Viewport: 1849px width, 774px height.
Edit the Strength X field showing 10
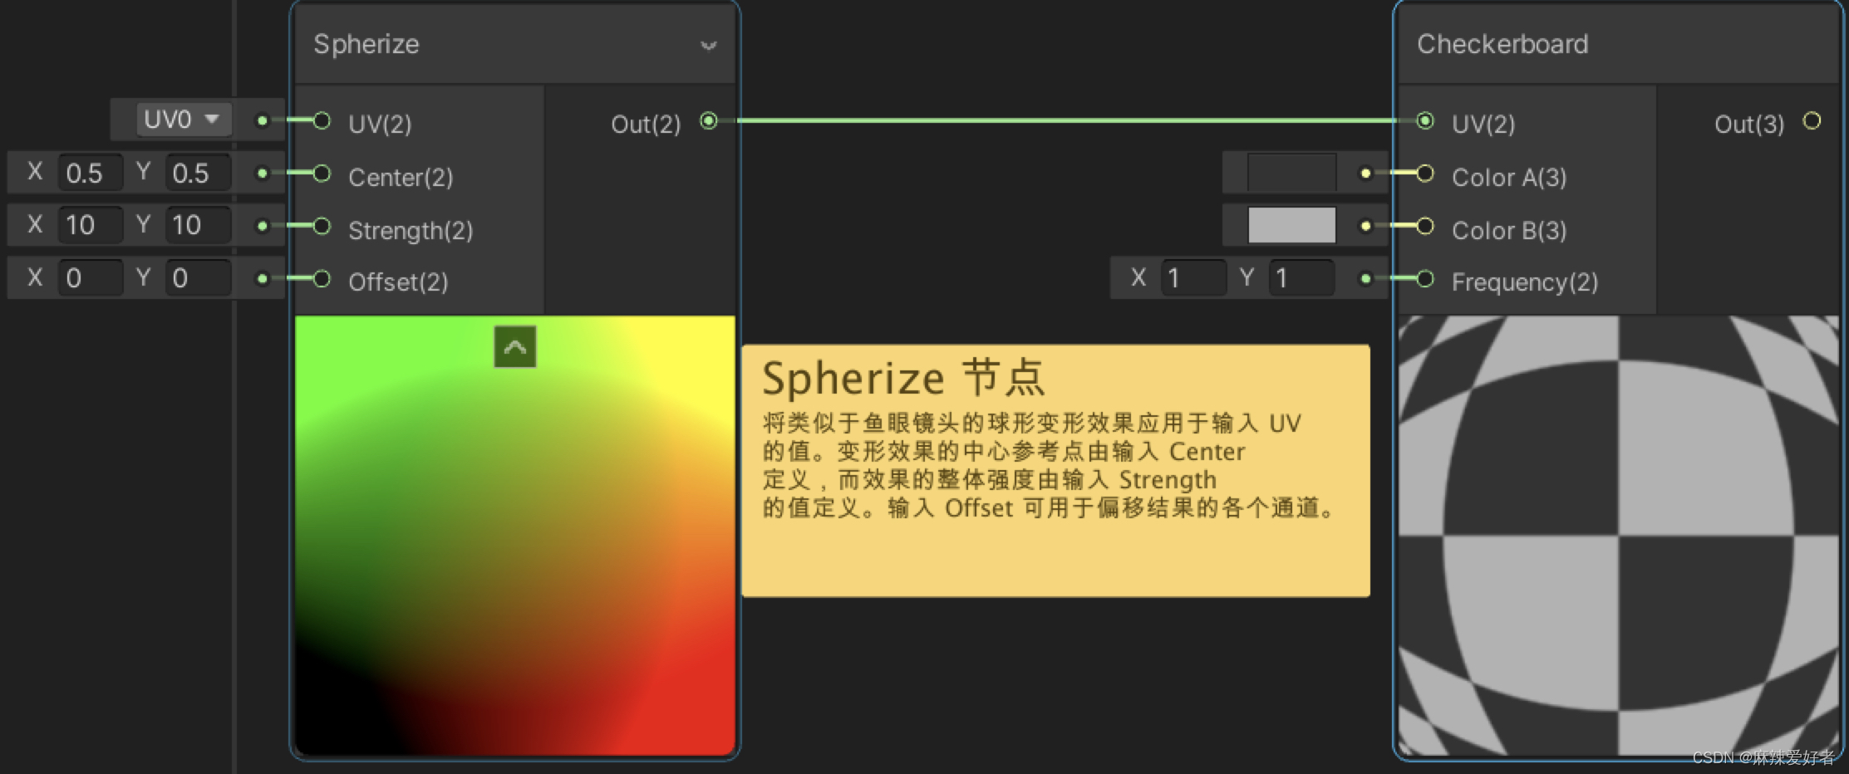click(x=90, y=225)
